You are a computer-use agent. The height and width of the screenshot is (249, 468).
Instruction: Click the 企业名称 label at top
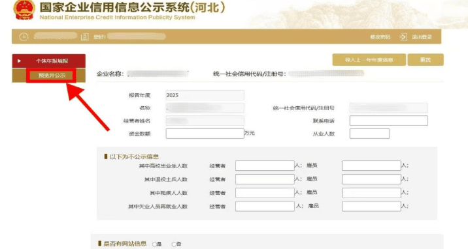(x=110, y=74)
